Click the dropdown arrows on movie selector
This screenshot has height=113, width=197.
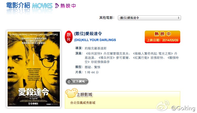(x=178, y=18)
